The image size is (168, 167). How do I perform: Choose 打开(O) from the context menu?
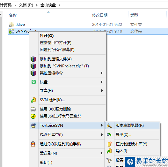(47, 36)
